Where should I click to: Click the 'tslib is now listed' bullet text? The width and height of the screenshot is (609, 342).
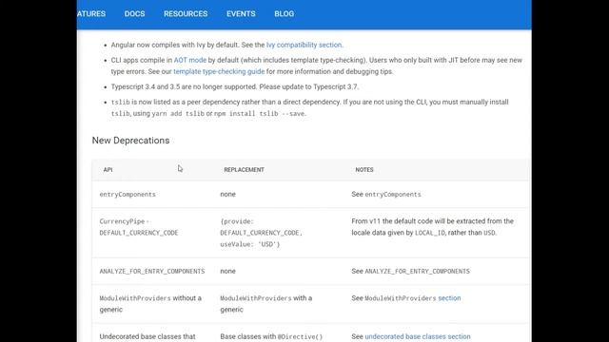309,107
